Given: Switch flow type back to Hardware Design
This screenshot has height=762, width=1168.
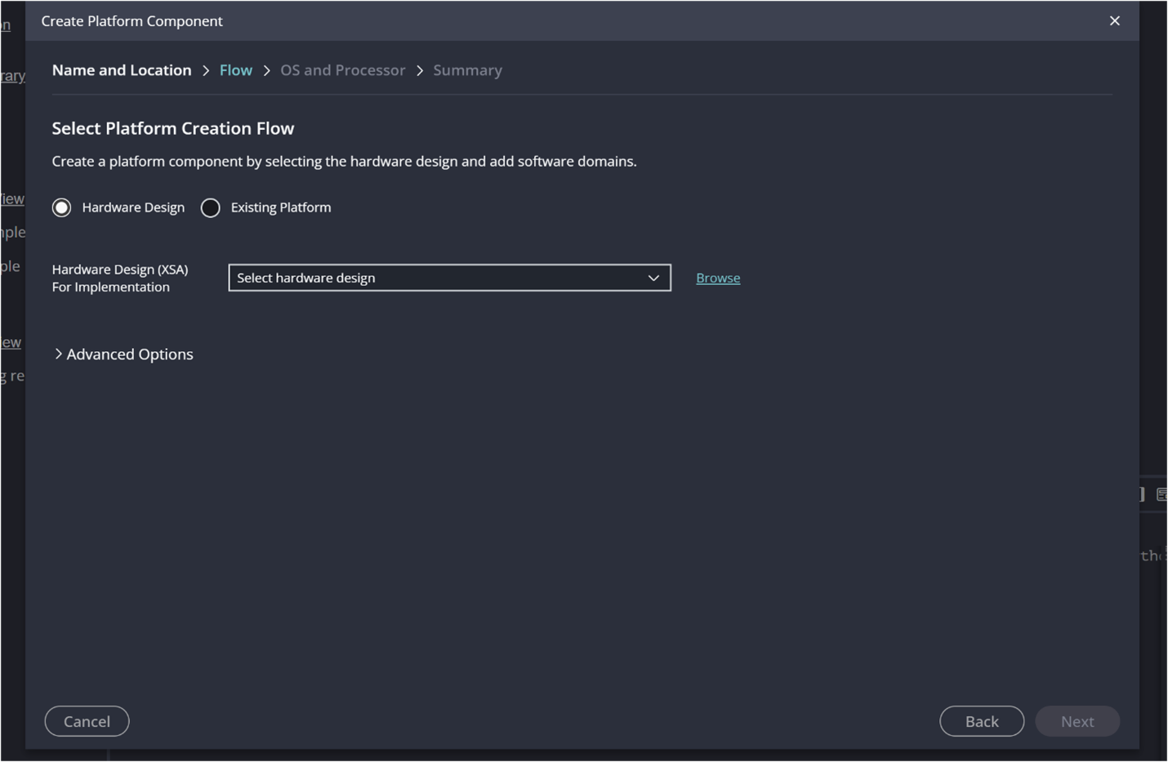Looking at the screenshot, I should click(x=61, y=207).
